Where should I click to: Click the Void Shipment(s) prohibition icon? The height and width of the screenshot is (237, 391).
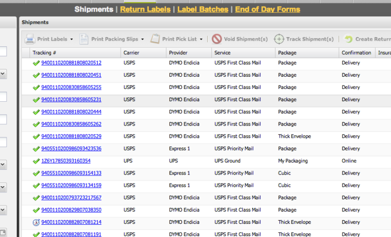pyautogui.click(x=217, y=39)
